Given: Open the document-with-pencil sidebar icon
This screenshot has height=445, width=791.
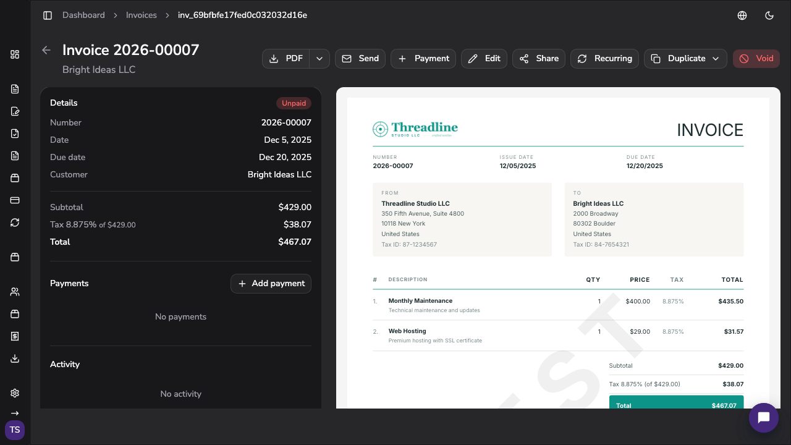Looking at the screenshot, I should coord(15,111).
